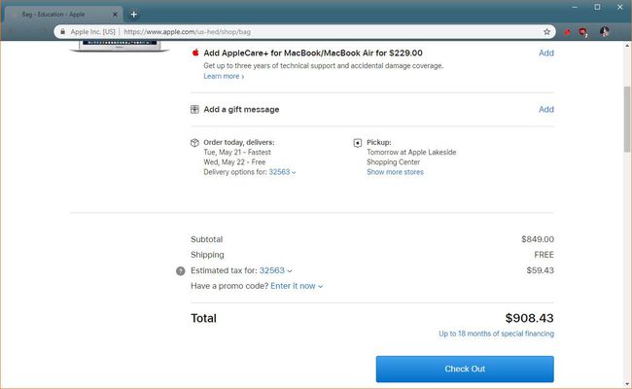632x389 pixels.
Task: Change delivery options zip code 32563
Action: point(282,172)
